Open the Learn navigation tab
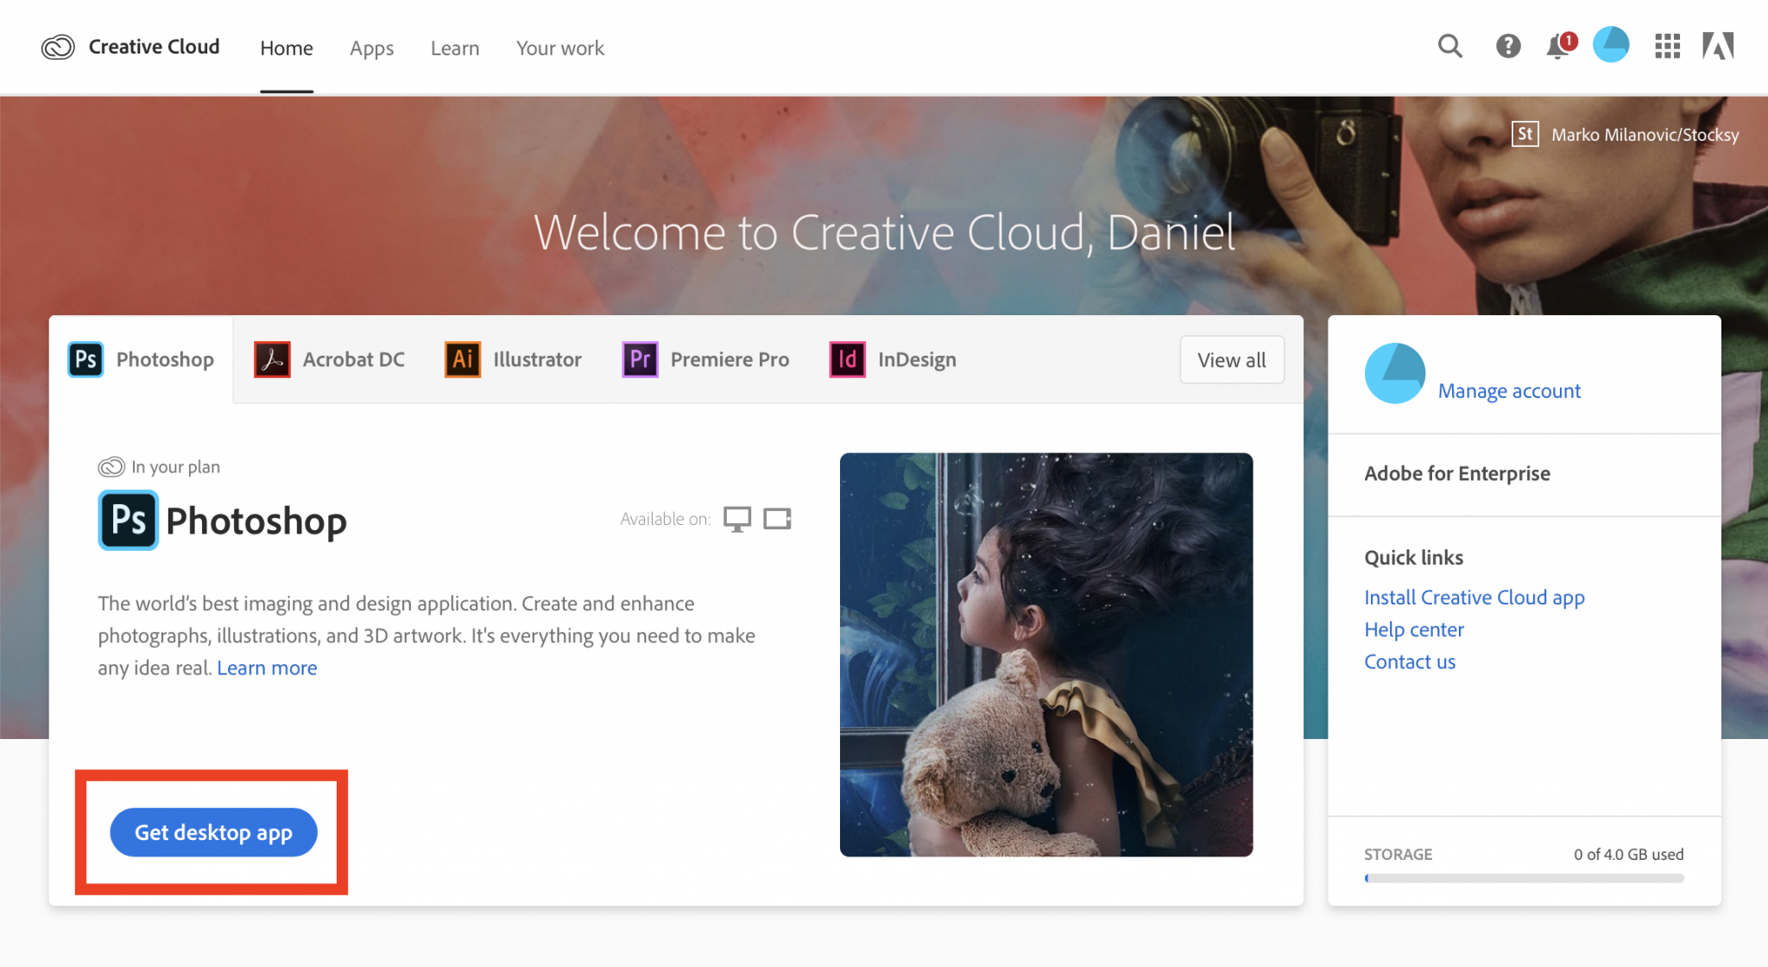Image resolution: width=1768 pixels, height=967 pixels. [455, 48]
